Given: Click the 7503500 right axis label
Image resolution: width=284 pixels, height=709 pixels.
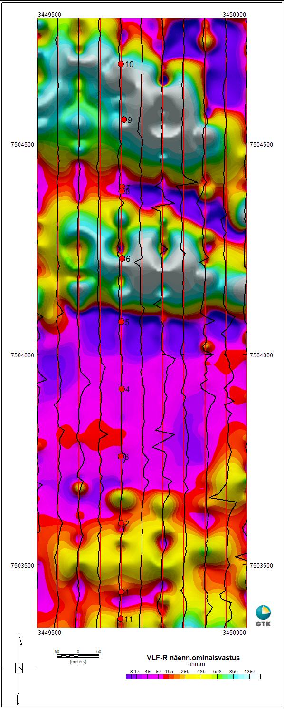Looking at the screenshot, I should pos(261,566).
